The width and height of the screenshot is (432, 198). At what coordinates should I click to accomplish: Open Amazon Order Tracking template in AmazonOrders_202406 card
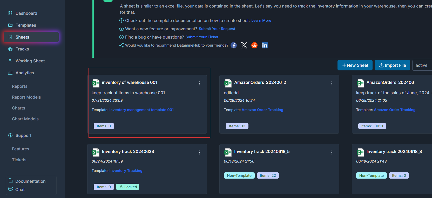[x=395, y=110]
